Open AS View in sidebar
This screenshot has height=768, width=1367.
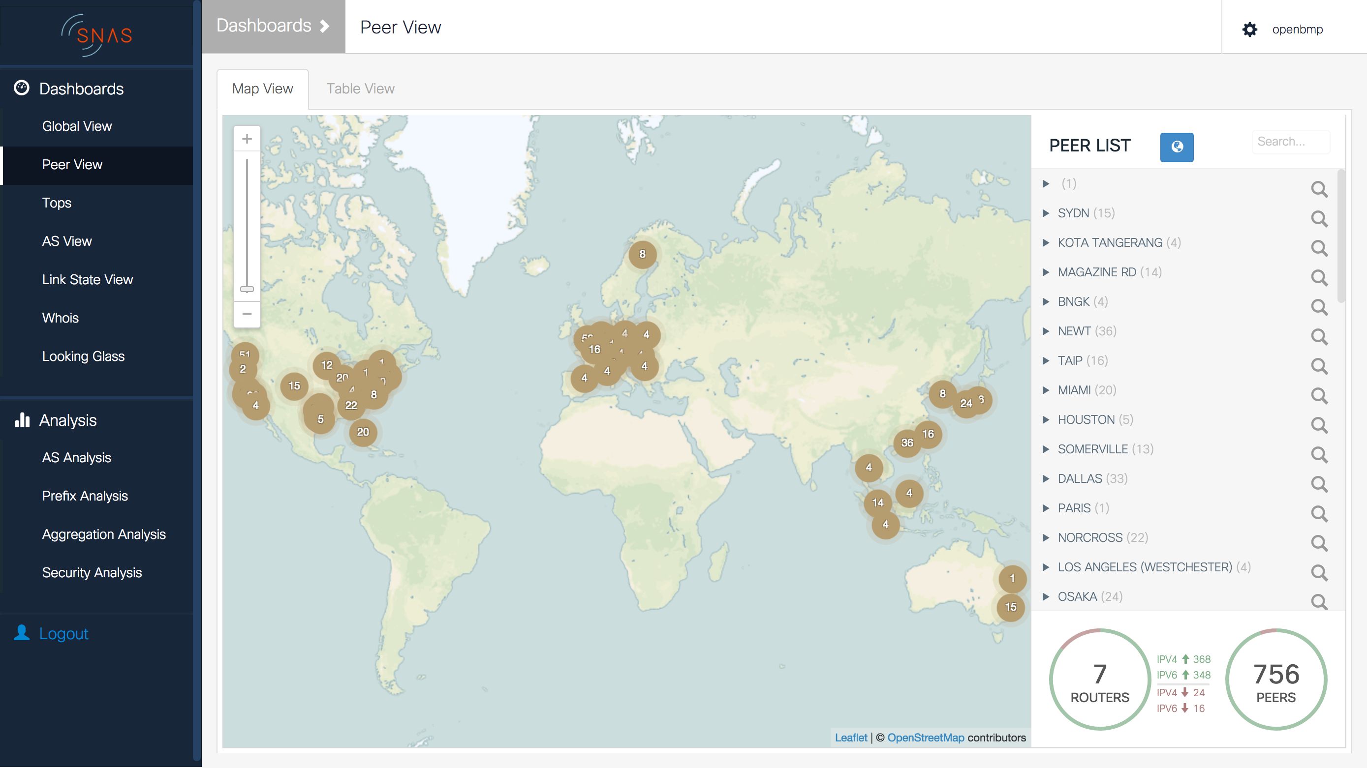coord(67,241)
